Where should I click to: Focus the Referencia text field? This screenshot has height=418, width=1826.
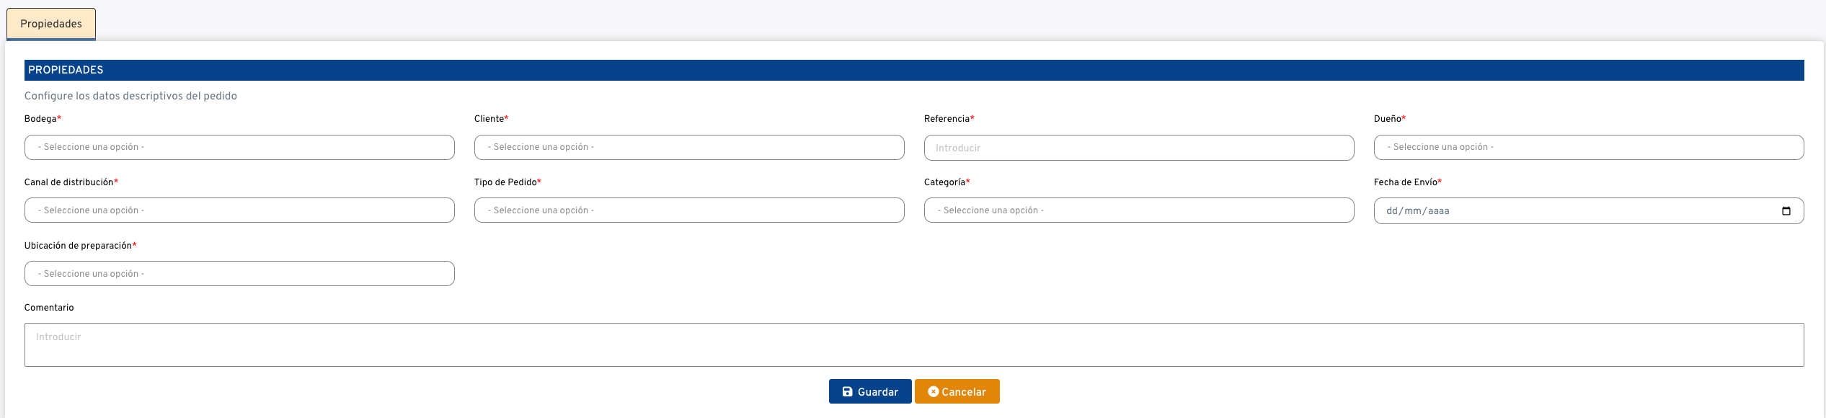point(1139,148)
